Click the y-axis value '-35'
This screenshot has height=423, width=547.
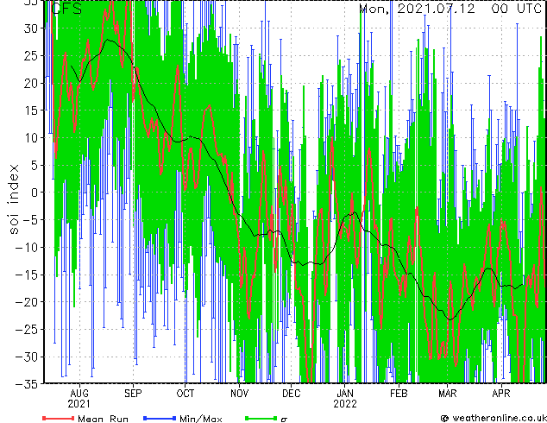27,384
